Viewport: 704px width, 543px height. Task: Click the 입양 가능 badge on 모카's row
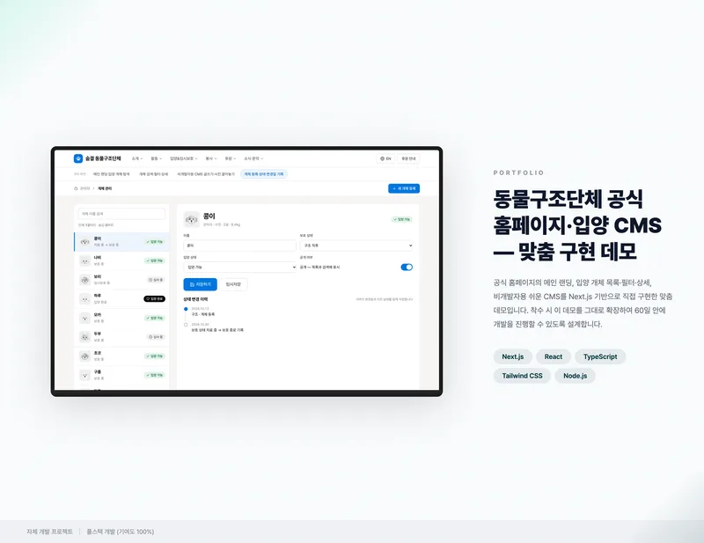pyautogui.click(x=155, y=318)
